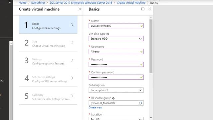
Task: Close the Create virtual machine blade
Action: tap(80, 9)
